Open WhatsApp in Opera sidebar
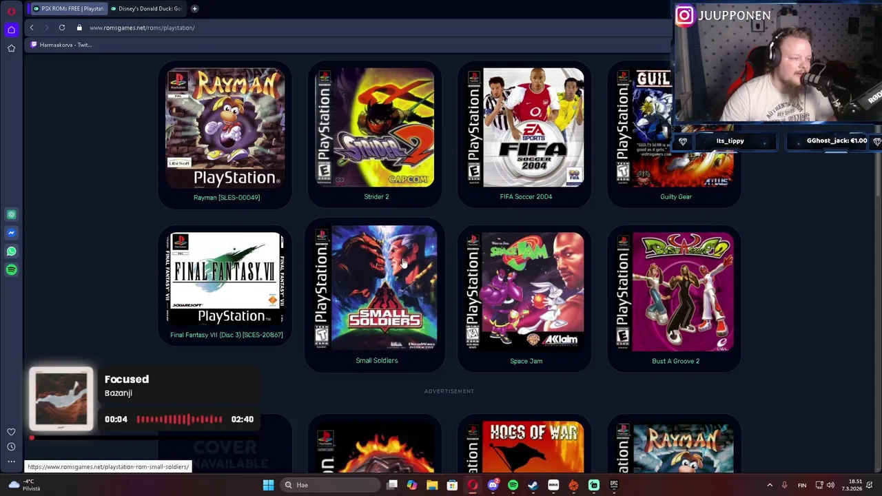Image resolution: width=882 pixels, height=496 pixels. [11, 251]
